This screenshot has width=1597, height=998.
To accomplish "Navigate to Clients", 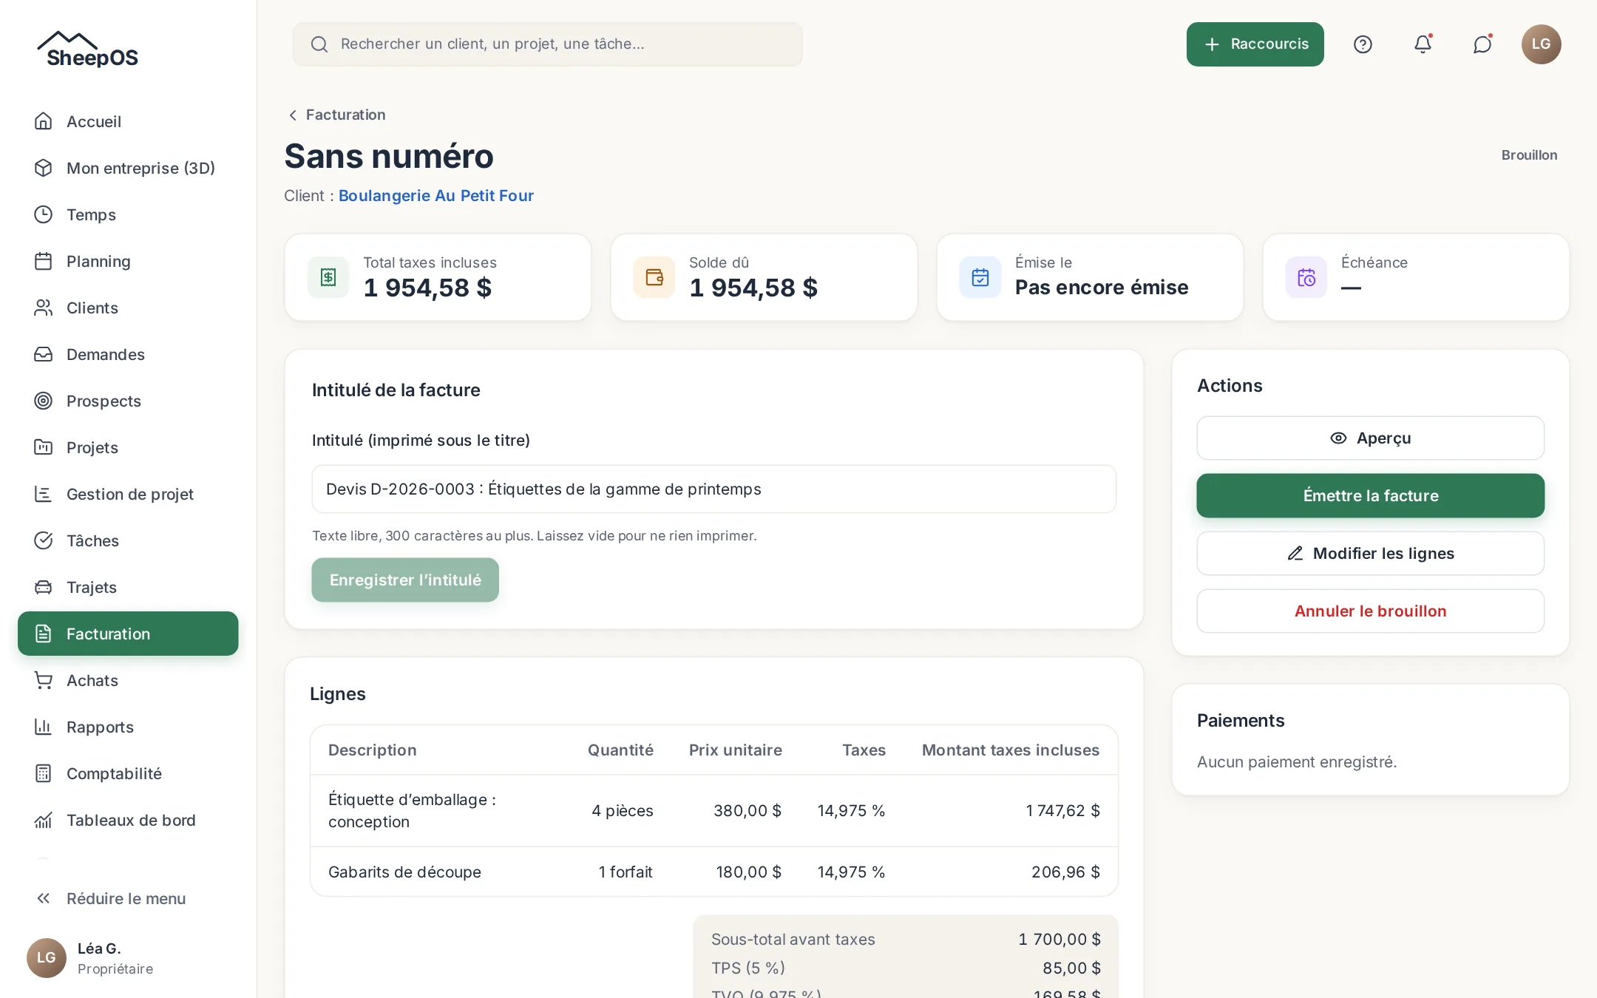I will pos(128,308).
